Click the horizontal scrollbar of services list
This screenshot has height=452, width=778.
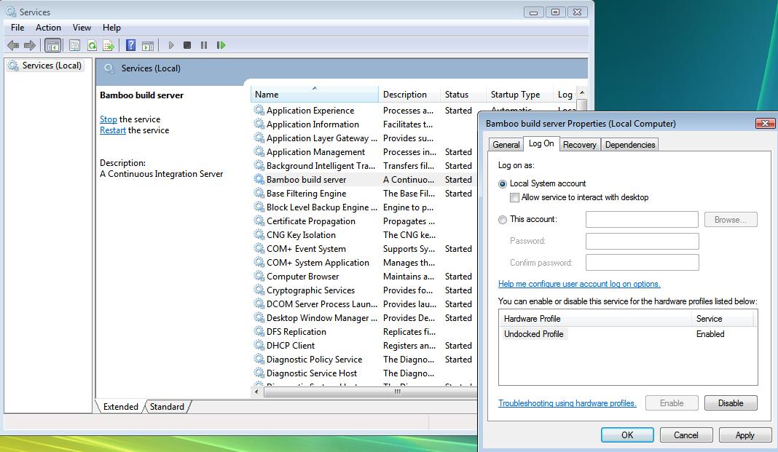(x=369, y=392)
